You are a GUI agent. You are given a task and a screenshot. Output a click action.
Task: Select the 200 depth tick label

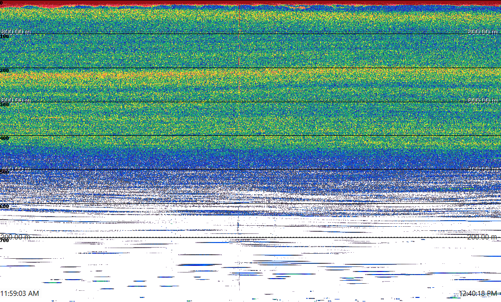coord(5,71)
